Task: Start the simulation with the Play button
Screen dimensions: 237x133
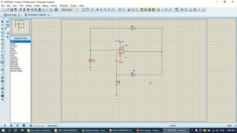Action: pyautogui.click(x=5, y=126)
